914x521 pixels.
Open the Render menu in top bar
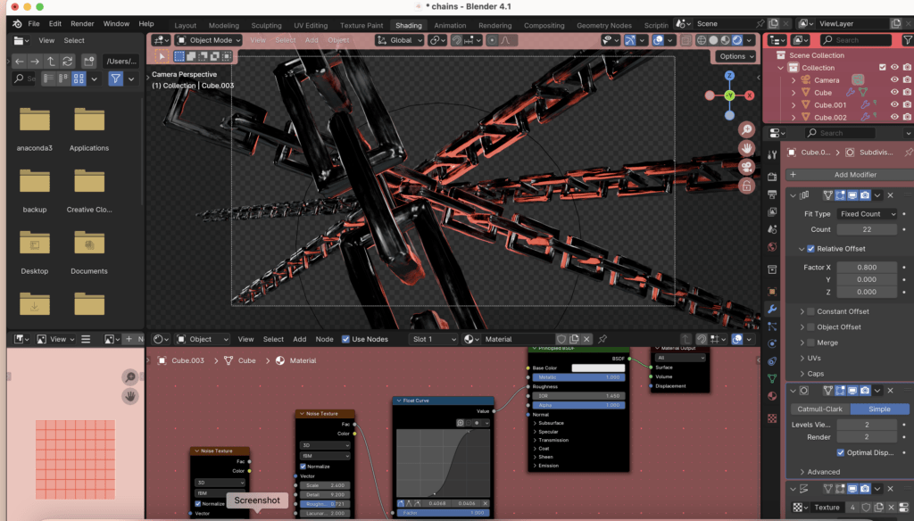[x=82, y=23]
